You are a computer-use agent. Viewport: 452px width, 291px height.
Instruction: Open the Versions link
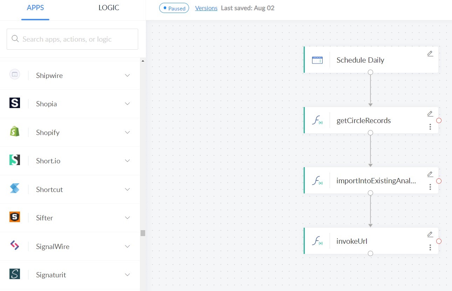(206, 8)
